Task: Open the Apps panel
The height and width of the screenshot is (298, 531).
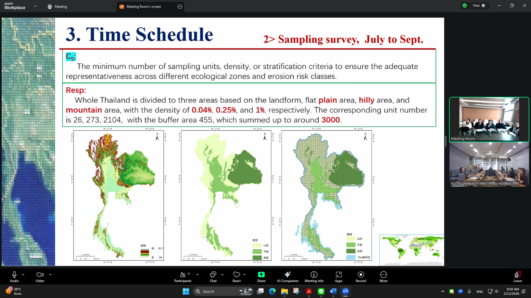Action: (339, 276)
